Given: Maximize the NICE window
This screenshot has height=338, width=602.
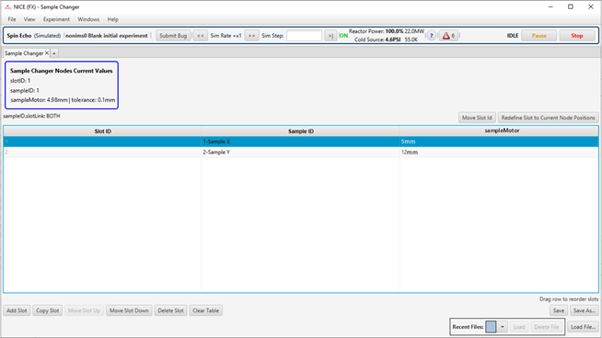Looking at the screenshot, I should point(571,7).
